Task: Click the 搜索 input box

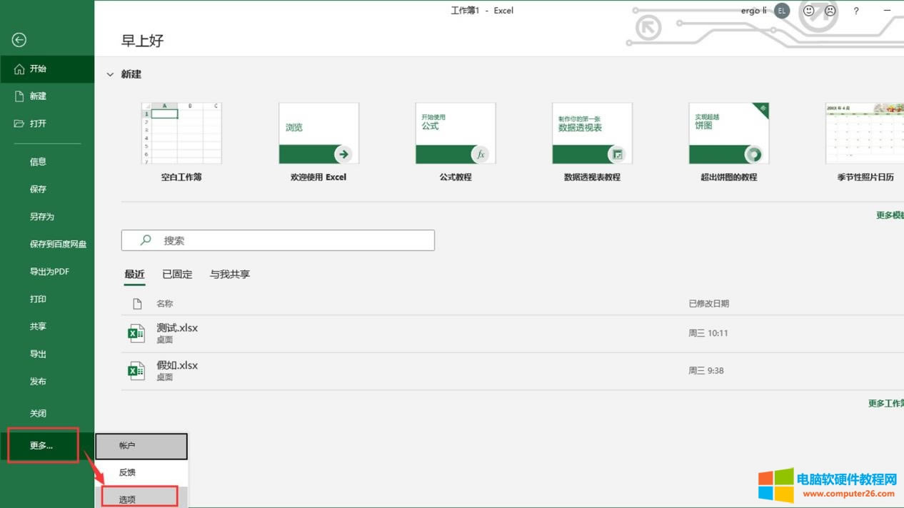Action: 278,240
